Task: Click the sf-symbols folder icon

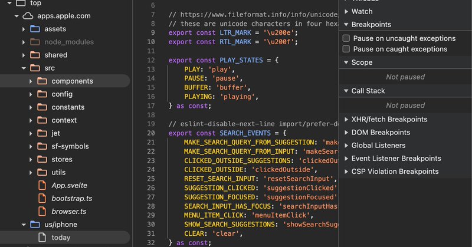Action: 42,146
